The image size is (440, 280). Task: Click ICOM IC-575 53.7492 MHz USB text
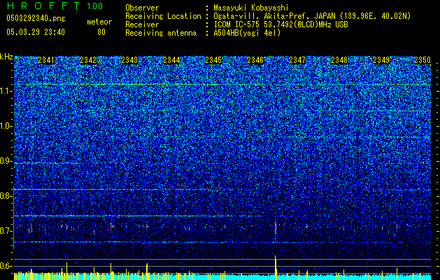pyautogui.click(x=281, y=24)
